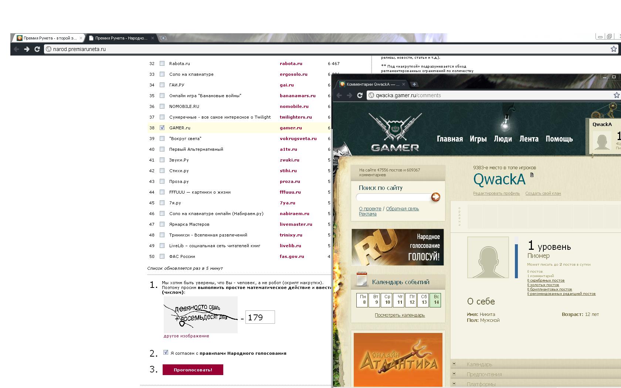Check the ФАС России checkbox
Screen dimensions: 621x388
coord(162,256)
